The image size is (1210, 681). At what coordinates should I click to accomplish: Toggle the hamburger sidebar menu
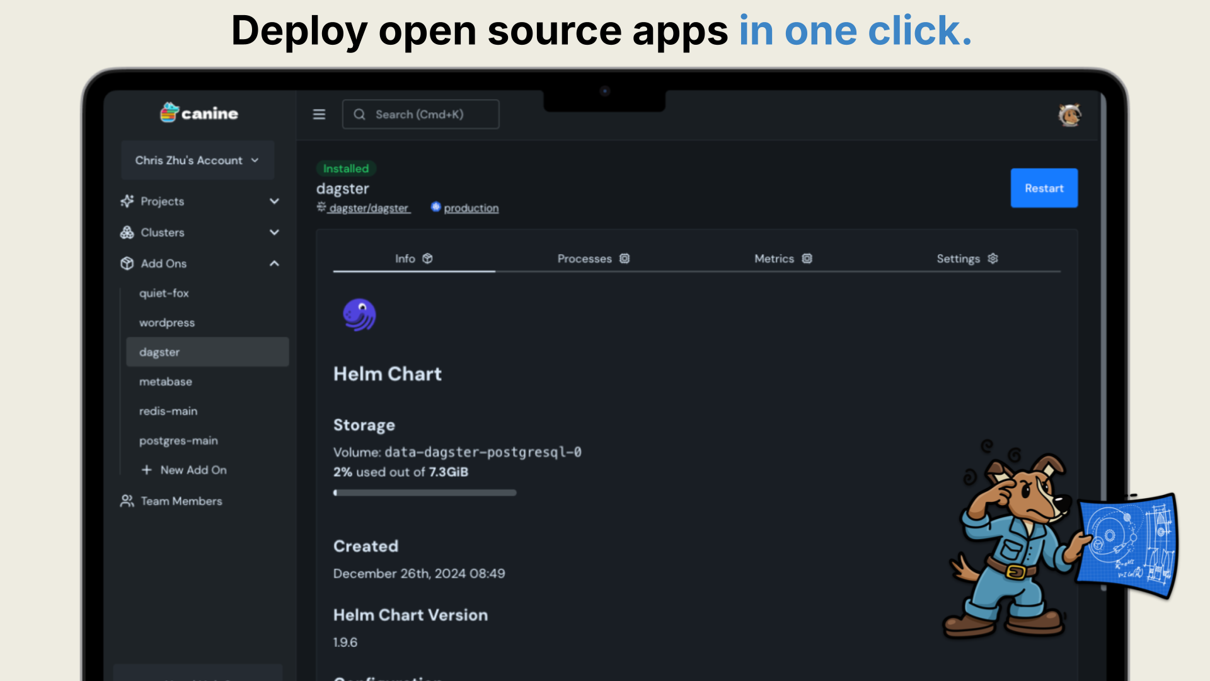[319, 114]
